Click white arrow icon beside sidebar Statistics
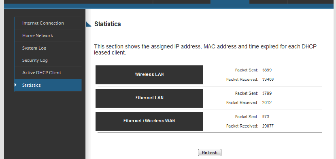Image resolution: width=336 pixels, height=159 pixels. point(15,85)
